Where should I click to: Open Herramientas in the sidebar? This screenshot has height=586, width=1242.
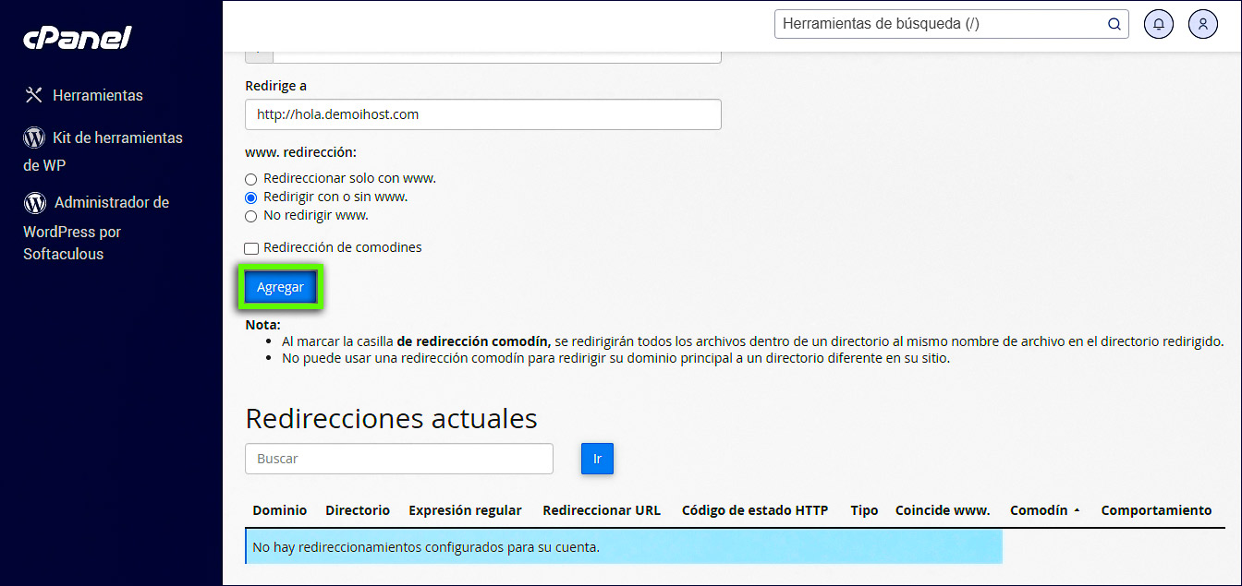point(97,95)
